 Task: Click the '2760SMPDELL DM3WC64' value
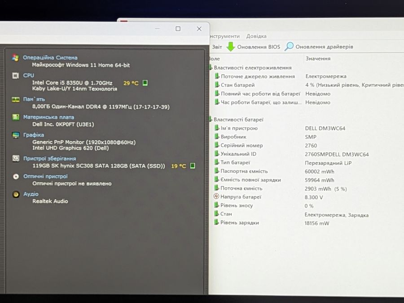coord(337,154)
